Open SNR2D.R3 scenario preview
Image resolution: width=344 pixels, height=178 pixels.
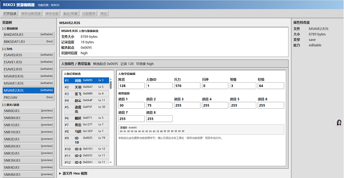tap(28, 139)
